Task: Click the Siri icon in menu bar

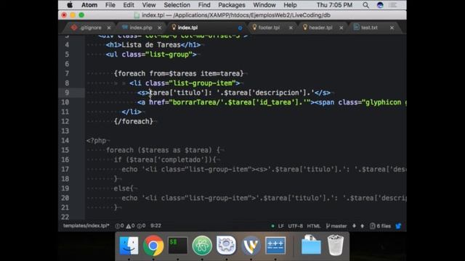Action: (x=380, y=5)
